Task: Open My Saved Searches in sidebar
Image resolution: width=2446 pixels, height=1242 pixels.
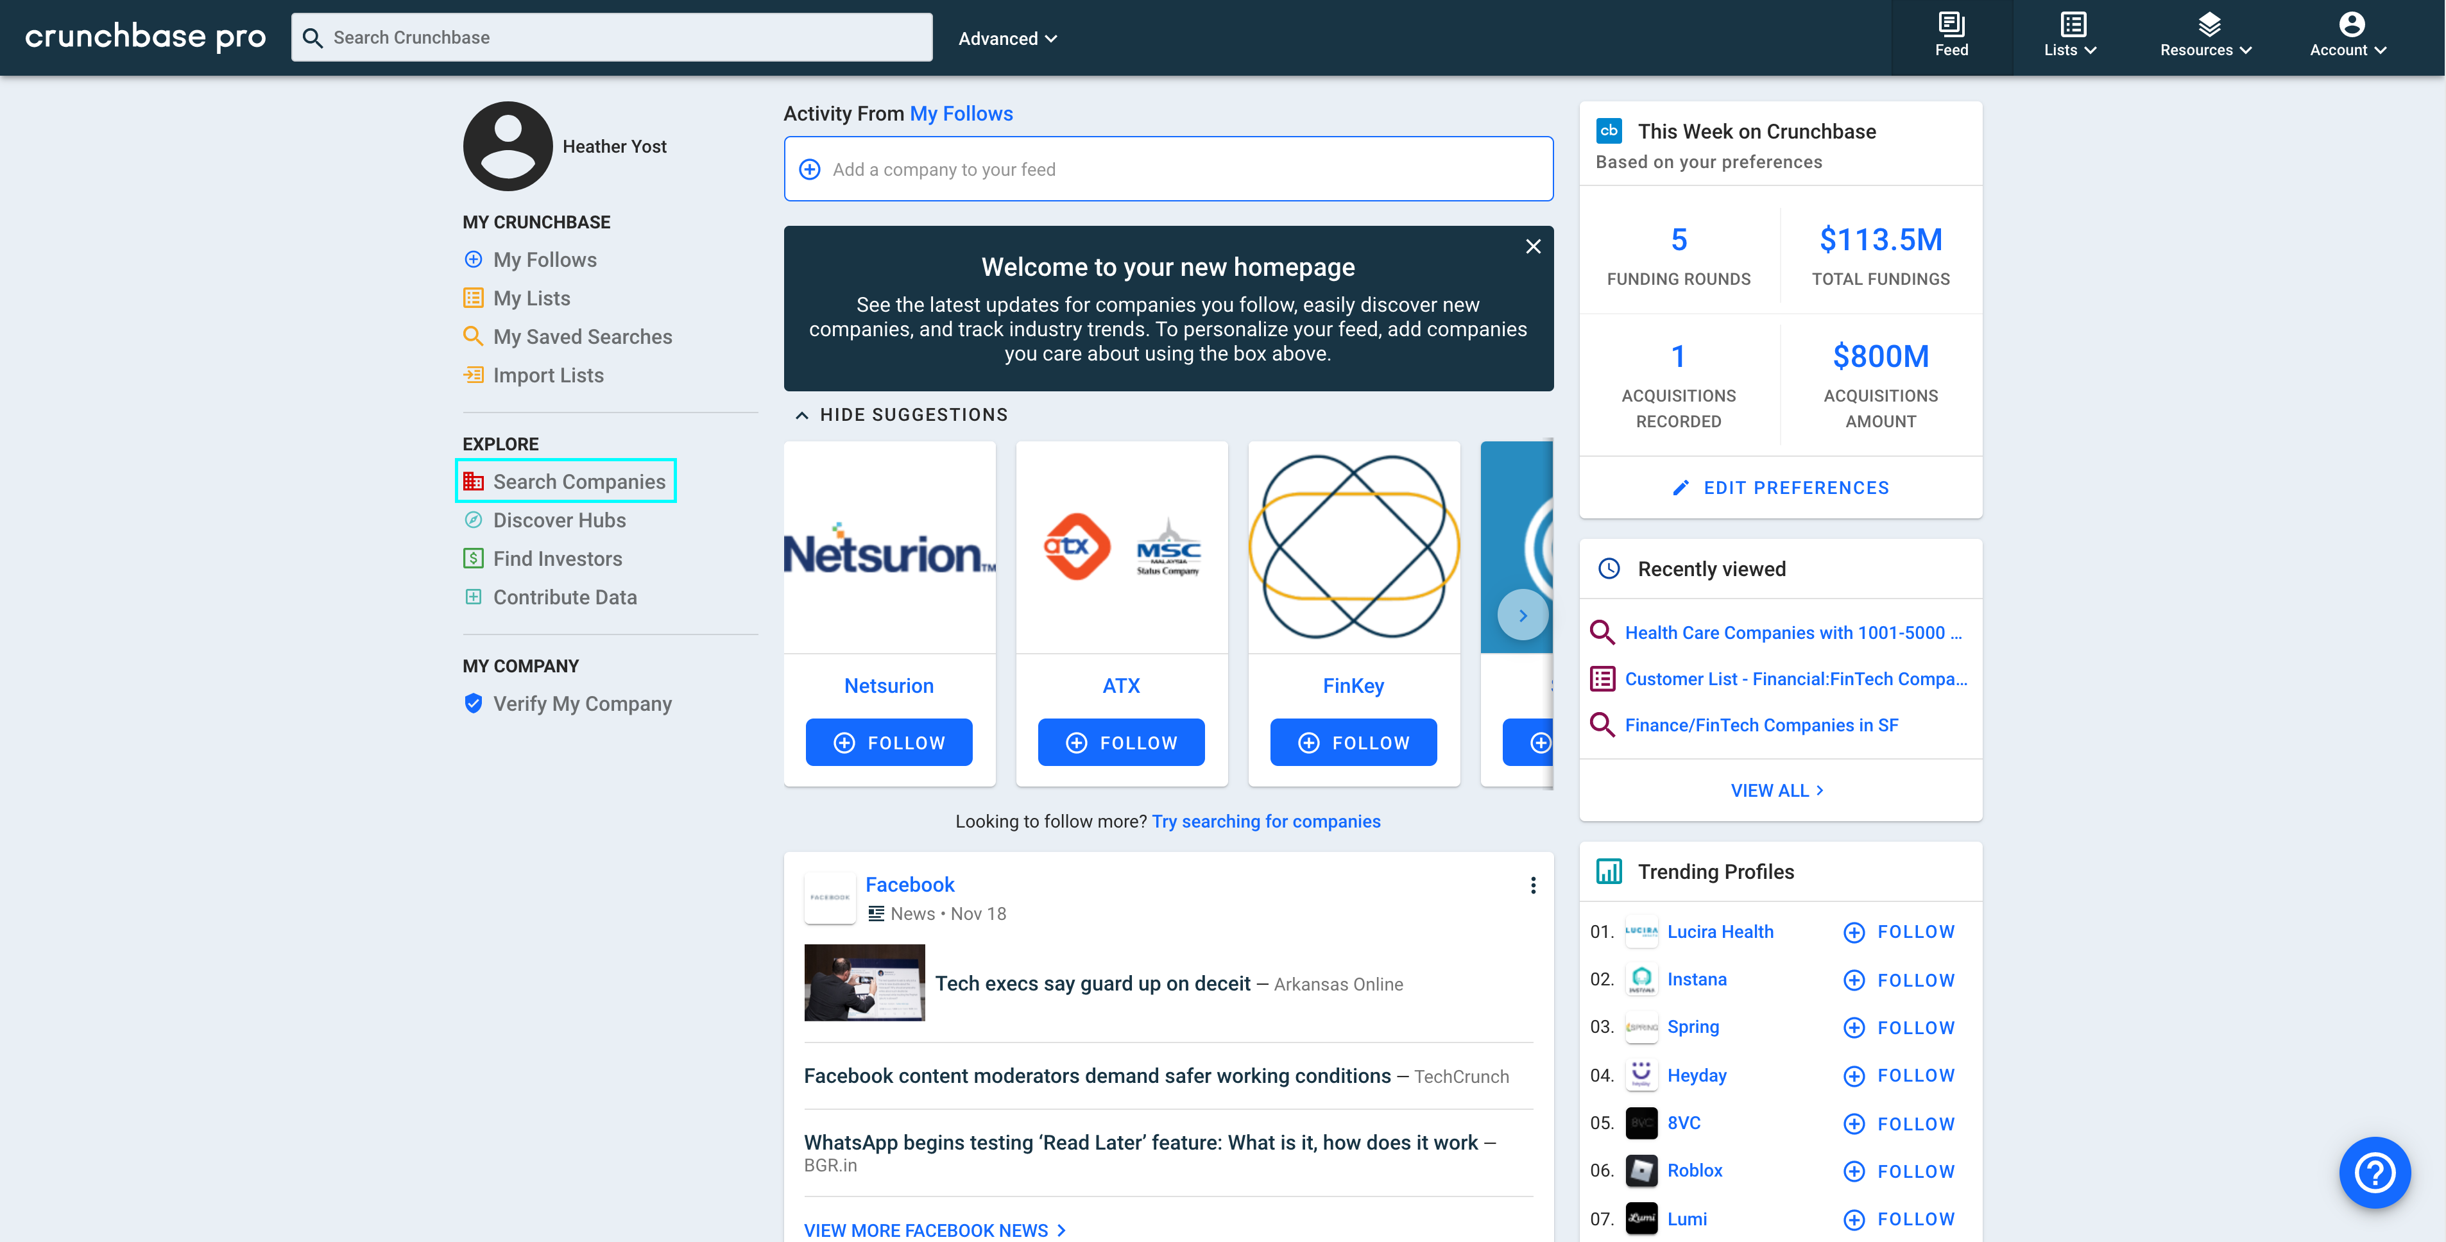Action: 582,337
